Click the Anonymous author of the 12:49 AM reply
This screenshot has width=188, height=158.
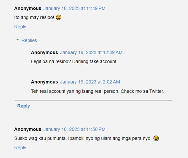pos(44,52)
